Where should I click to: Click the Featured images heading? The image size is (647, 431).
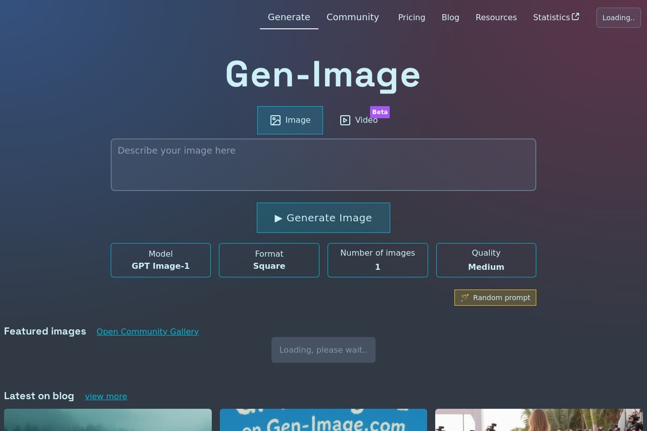(x=45, y=331)
